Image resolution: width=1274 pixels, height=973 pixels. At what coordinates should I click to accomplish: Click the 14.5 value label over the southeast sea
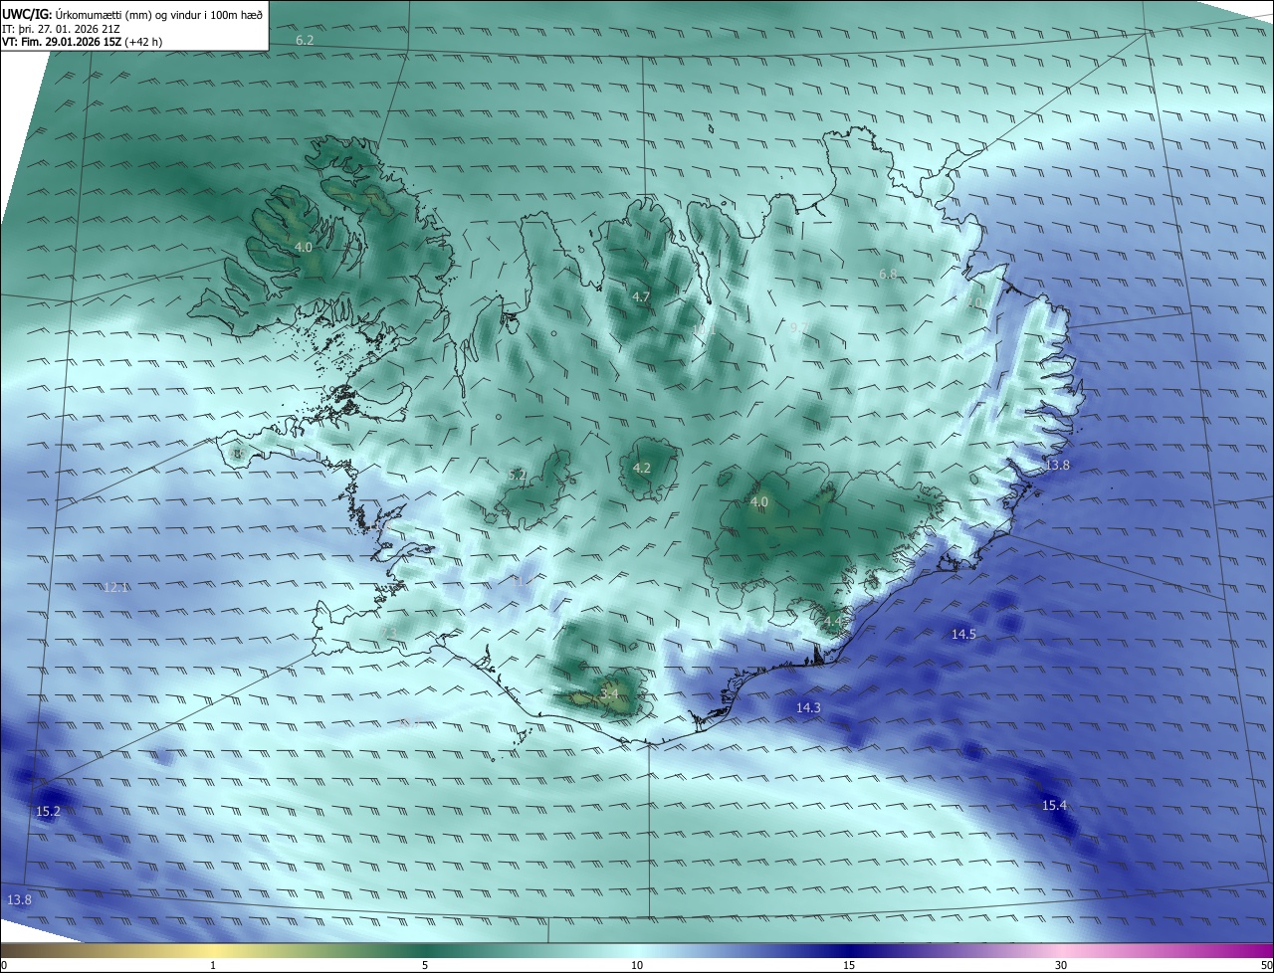coord(963,634)
